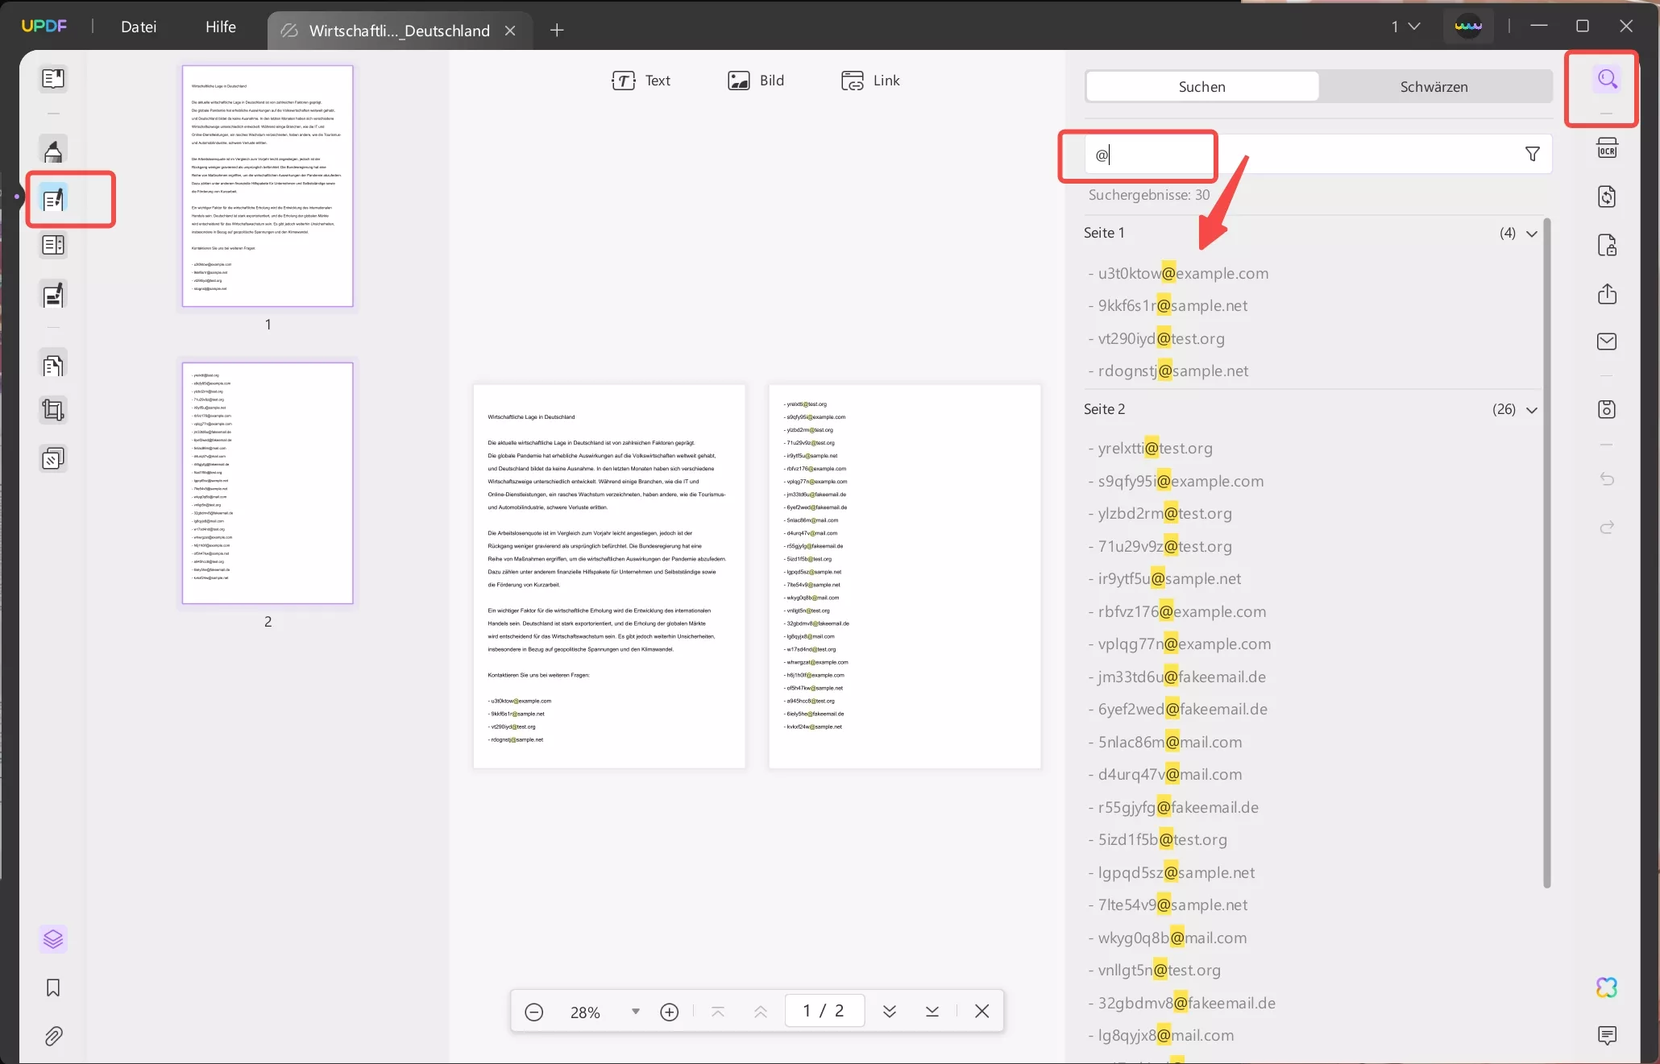Switch to reader mode with book icon

[x=53, y=78]
